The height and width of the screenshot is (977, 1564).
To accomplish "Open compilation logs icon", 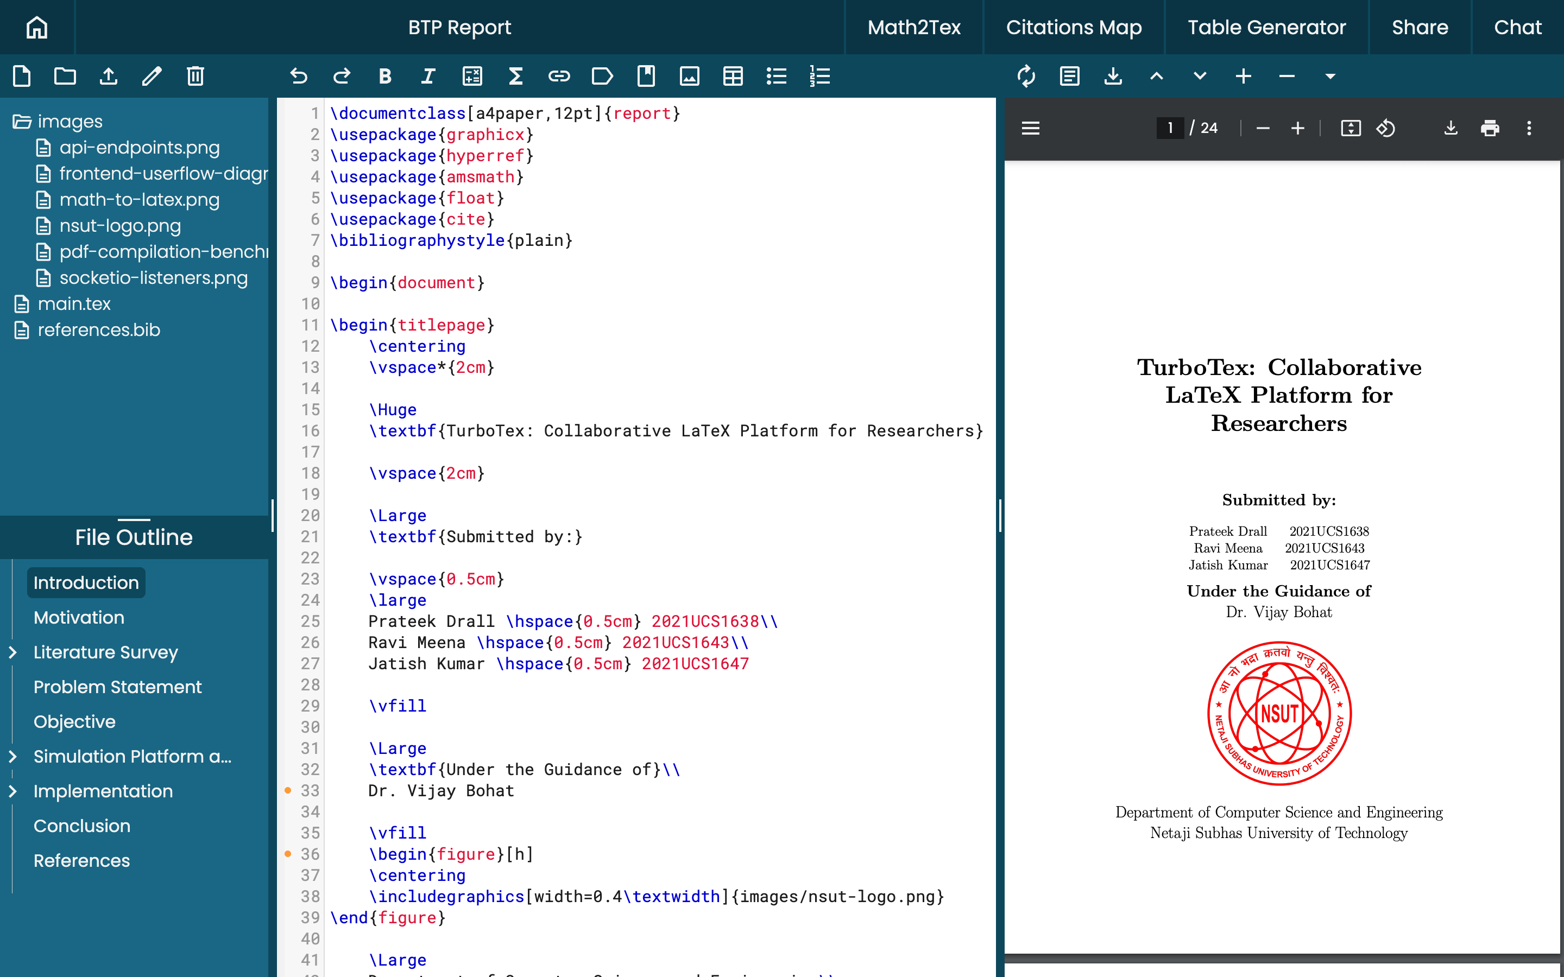I will point(1070,76).
